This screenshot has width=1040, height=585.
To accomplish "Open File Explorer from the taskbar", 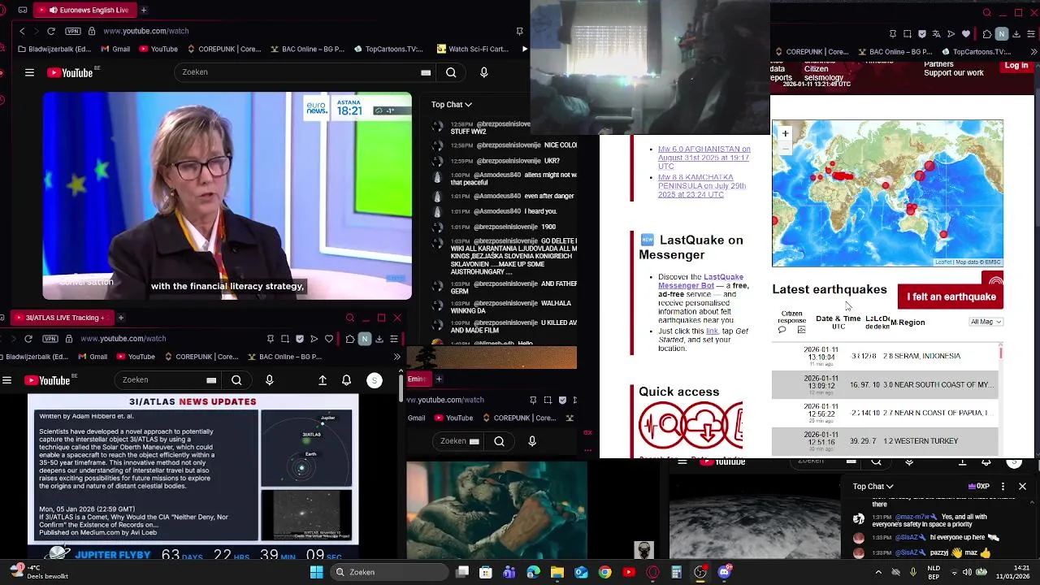I will 557,572.
